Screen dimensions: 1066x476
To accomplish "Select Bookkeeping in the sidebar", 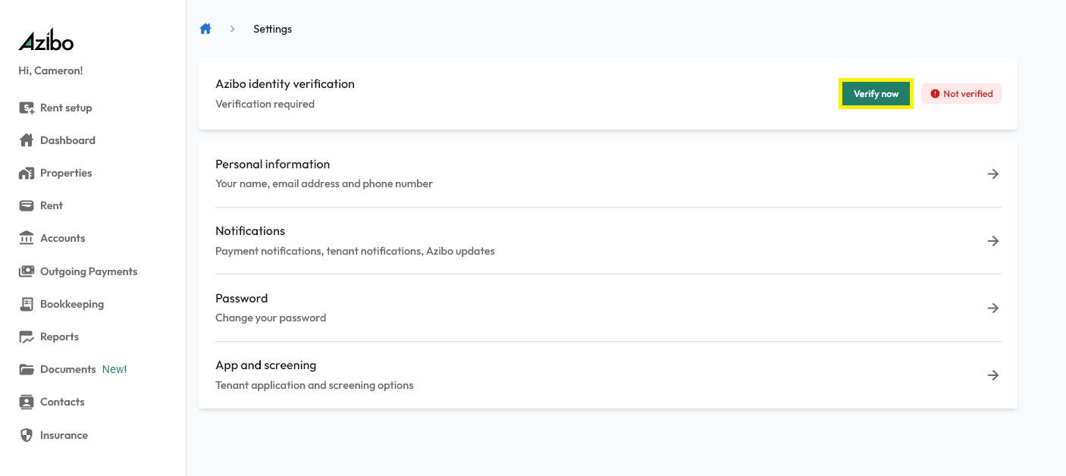I will (72, 304).
